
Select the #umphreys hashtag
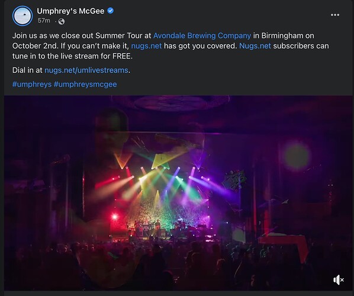pos(32,84)
